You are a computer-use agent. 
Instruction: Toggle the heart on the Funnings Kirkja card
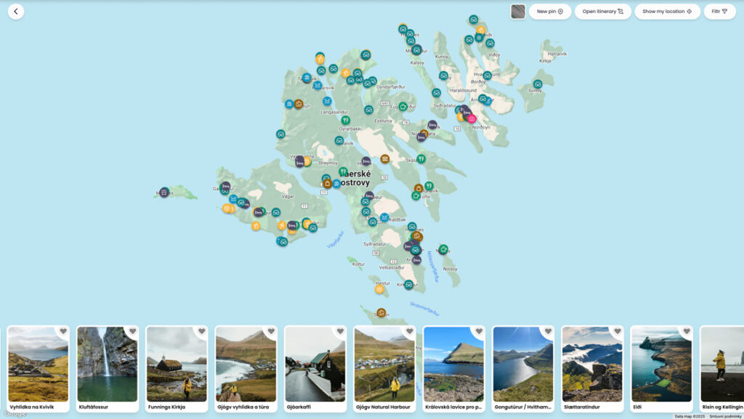tap(201, 332)
